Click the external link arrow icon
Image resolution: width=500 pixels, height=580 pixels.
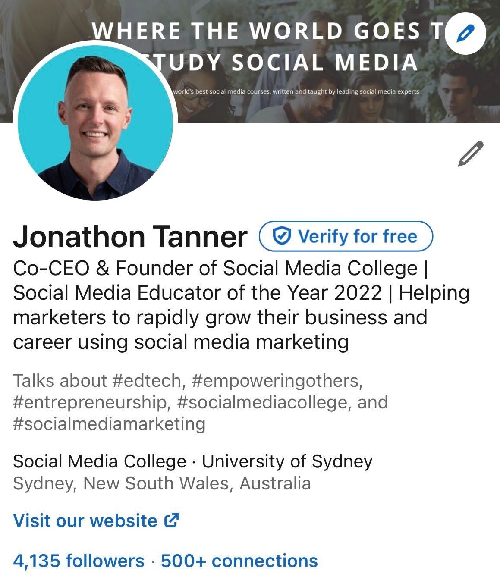pyautogui.click(x=171, y=520)
